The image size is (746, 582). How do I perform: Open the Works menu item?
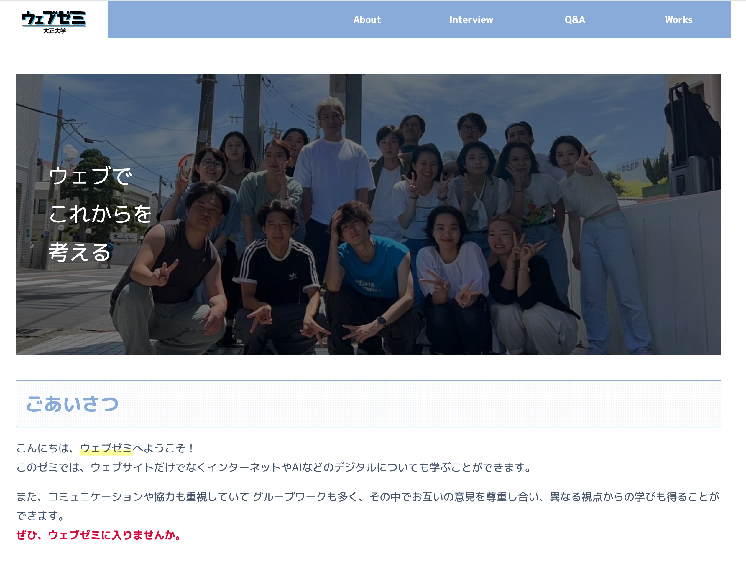click(x=678, y=20)
